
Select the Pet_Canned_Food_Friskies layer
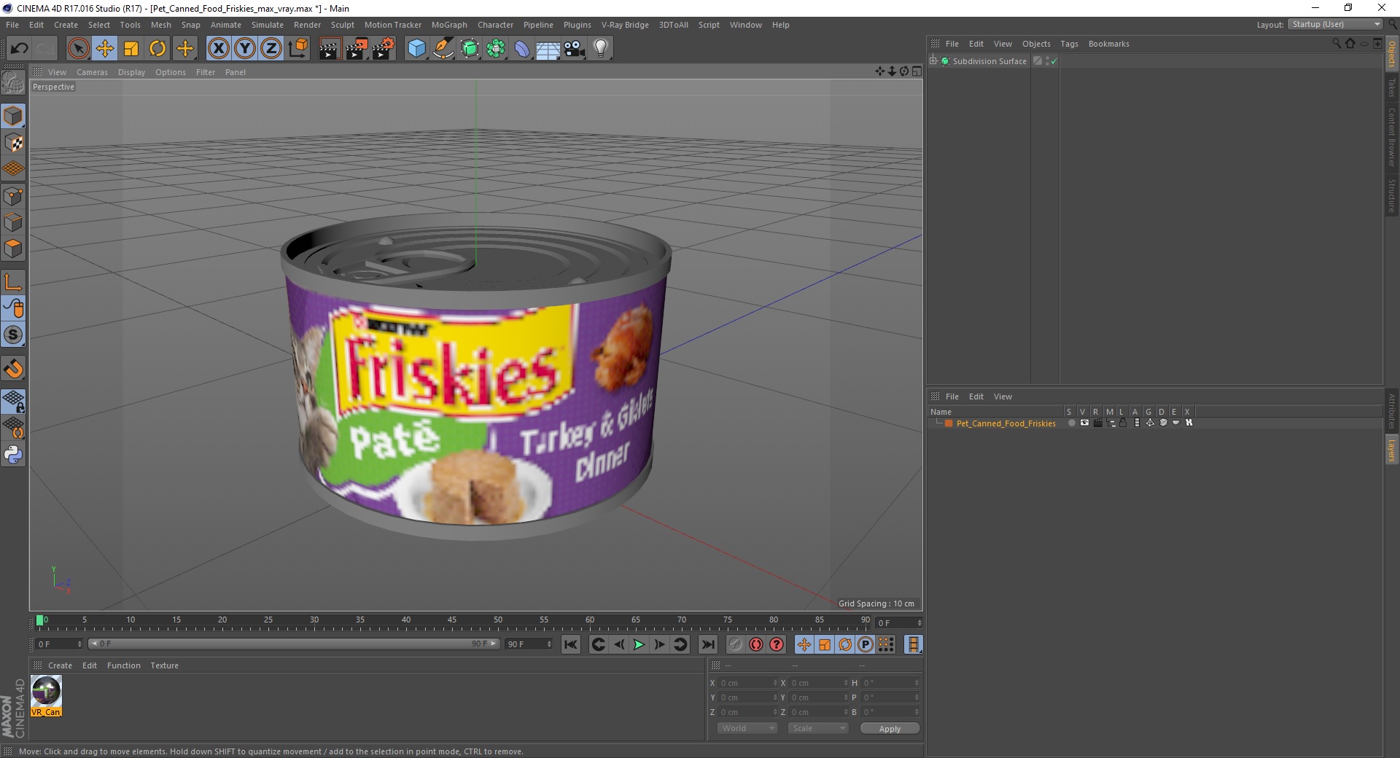(x=1006, y=423)
